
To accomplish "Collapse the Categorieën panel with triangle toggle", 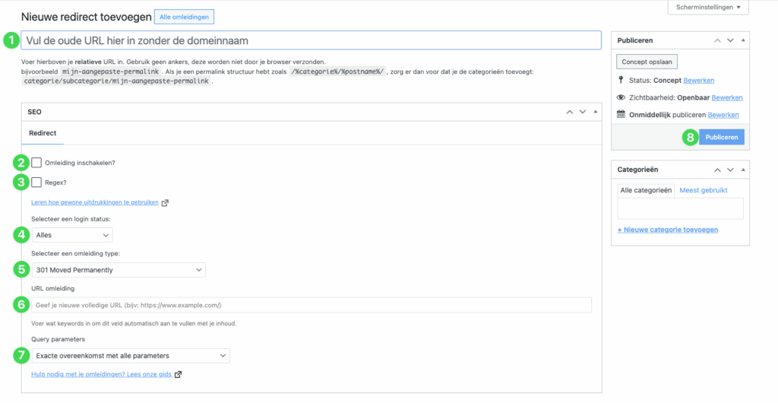I will (742, 170).
